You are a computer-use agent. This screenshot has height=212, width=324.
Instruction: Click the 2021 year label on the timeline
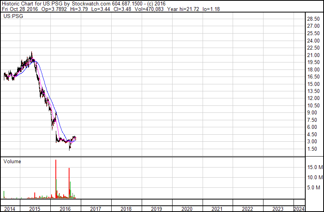click(x=217, y=209)
